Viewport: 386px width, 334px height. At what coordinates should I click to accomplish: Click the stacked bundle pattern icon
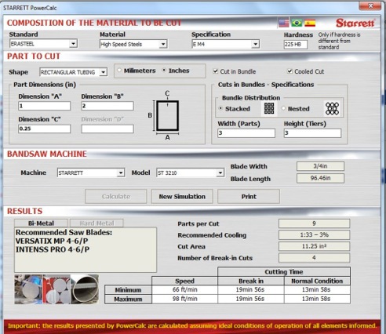click(269, 108)
